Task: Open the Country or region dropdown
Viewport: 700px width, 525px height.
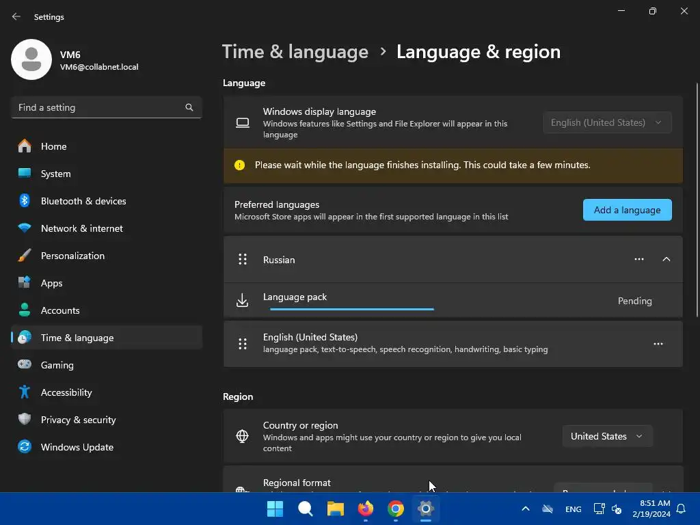Action: click(607, 436)
